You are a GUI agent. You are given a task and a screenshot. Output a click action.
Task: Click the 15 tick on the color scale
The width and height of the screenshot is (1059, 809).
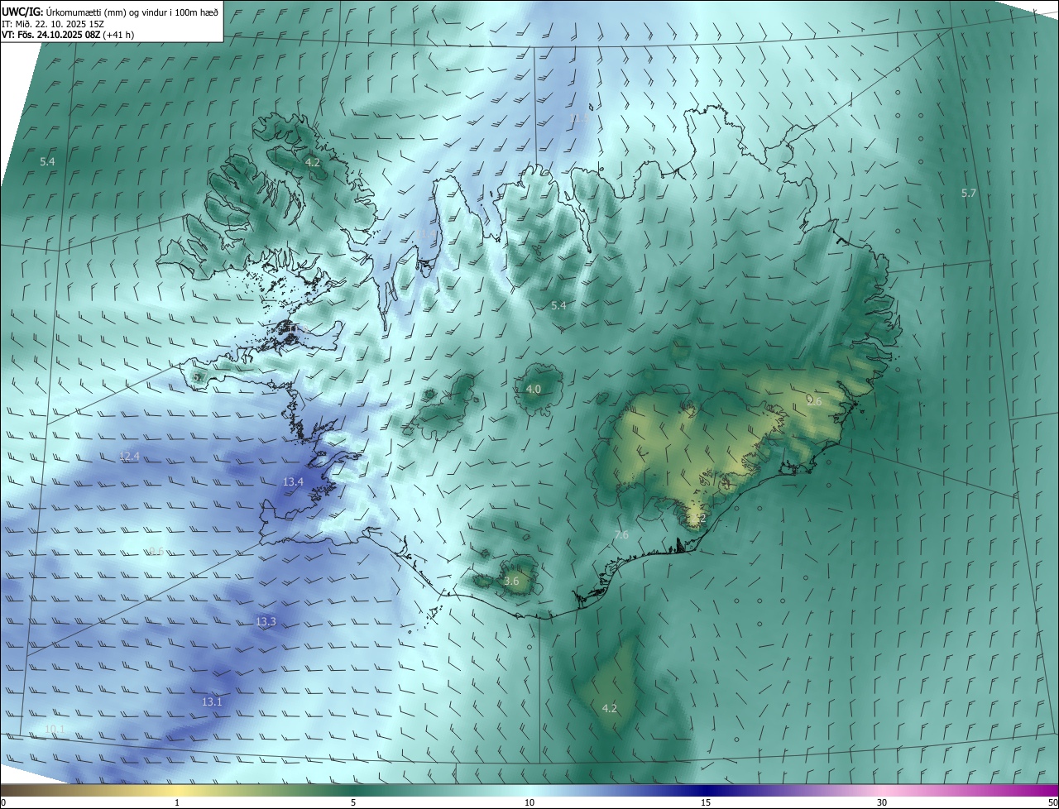(x=706, y=803)
